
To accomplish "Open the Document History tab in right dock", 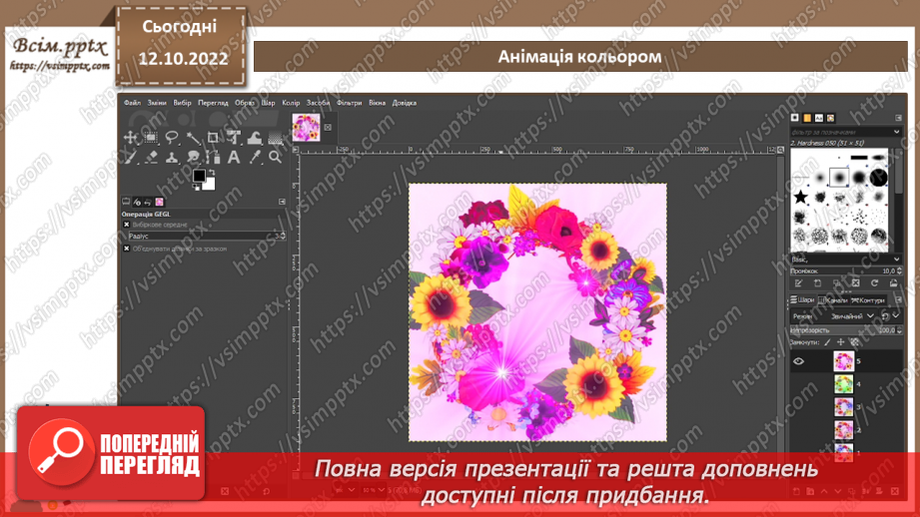I will tap(831, 118).
